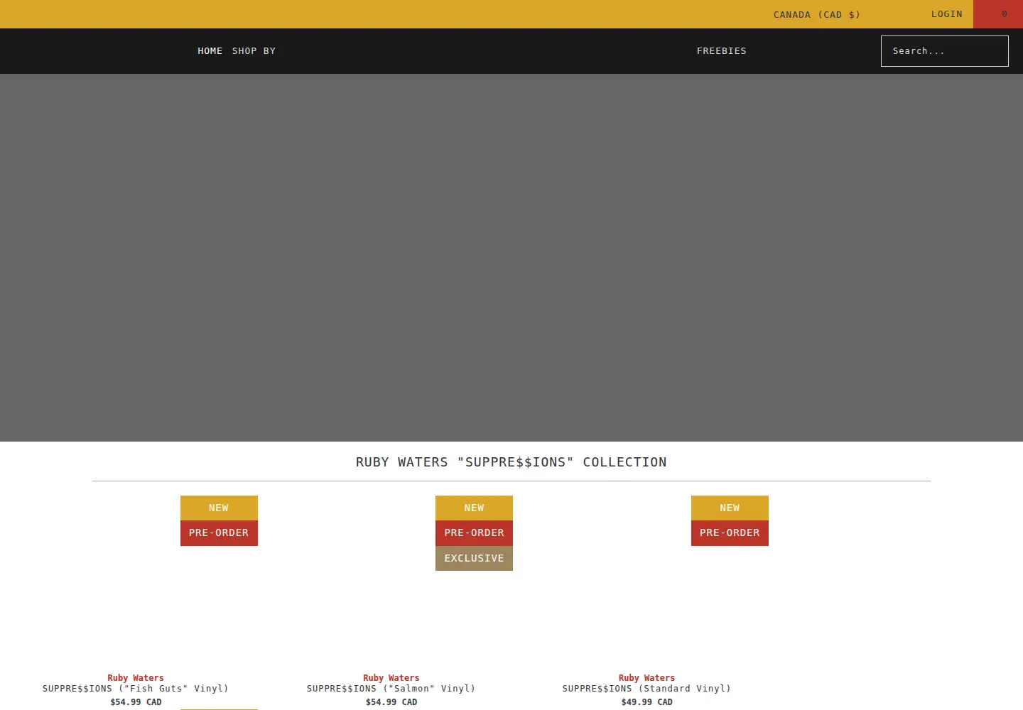The height and width of the screenshot is (710, 1023).
Task: Open SUPPRE$$IONS ("Salmon" Vinyl) product
Action: (x=391, y=689)
